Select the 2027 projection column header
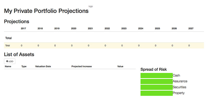208x104 pixels. (191, 29)
